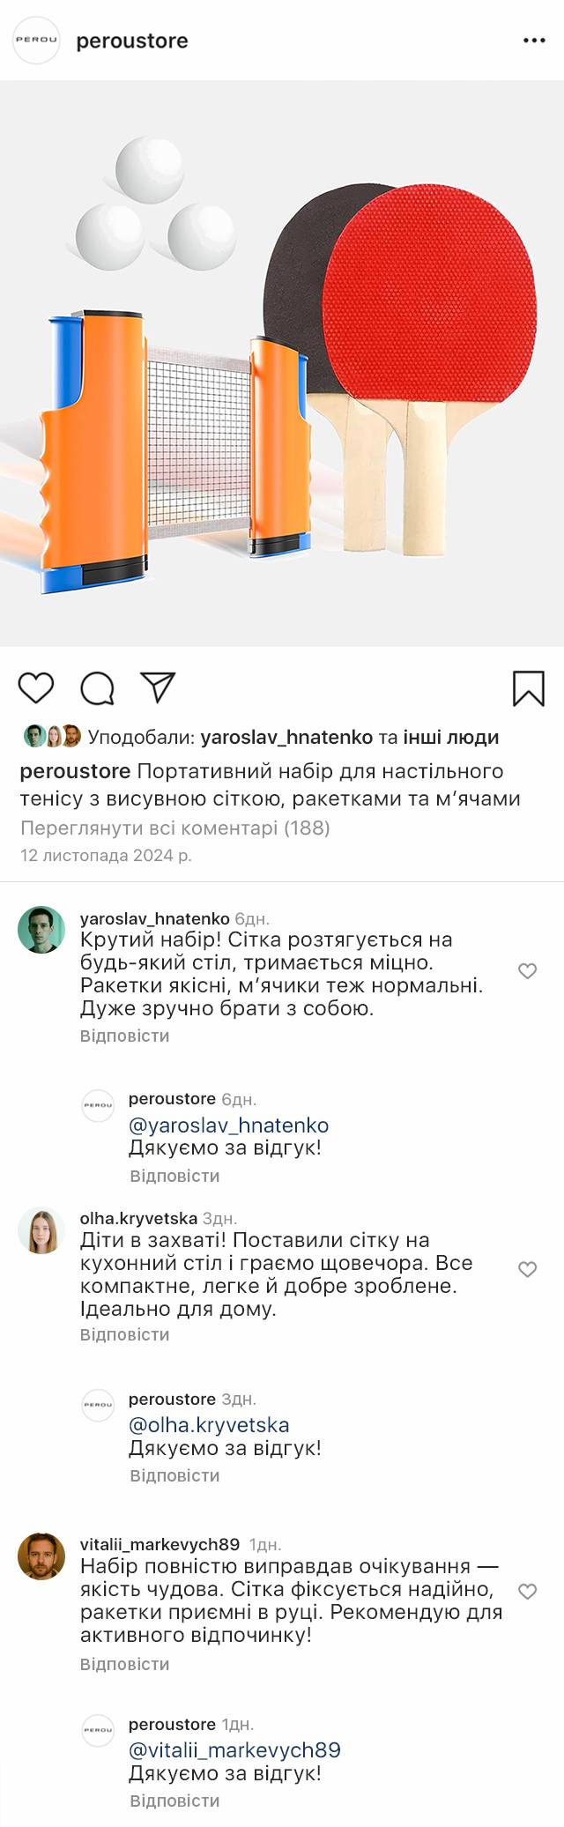
Task: Click the peroustore profile logo in header
Action: (37, 41)
